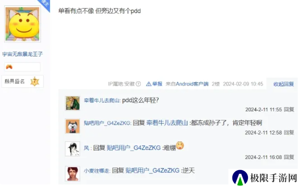Reply to the 12:58 comment
Image resolution: width=301 pixels, height=187 pixels.
(289, 133)
